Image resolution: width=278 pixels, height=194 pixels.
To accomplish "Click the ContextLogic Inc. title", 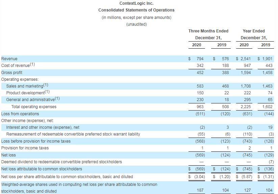I will point(136,3).
